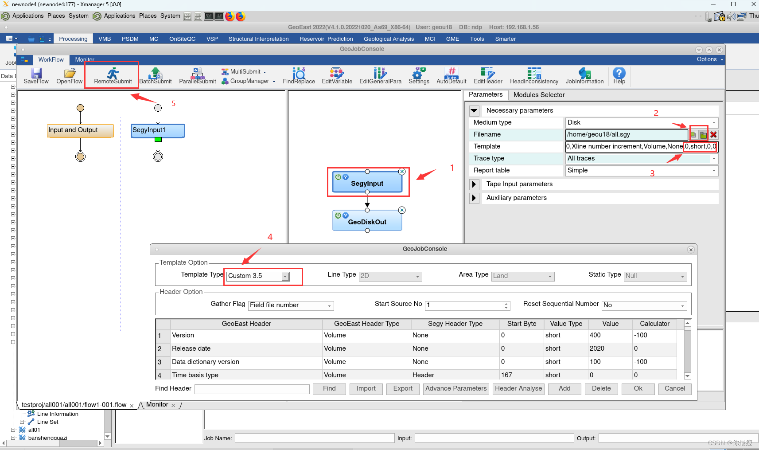Remove the SegyInput module via its X

click(402, 172)
